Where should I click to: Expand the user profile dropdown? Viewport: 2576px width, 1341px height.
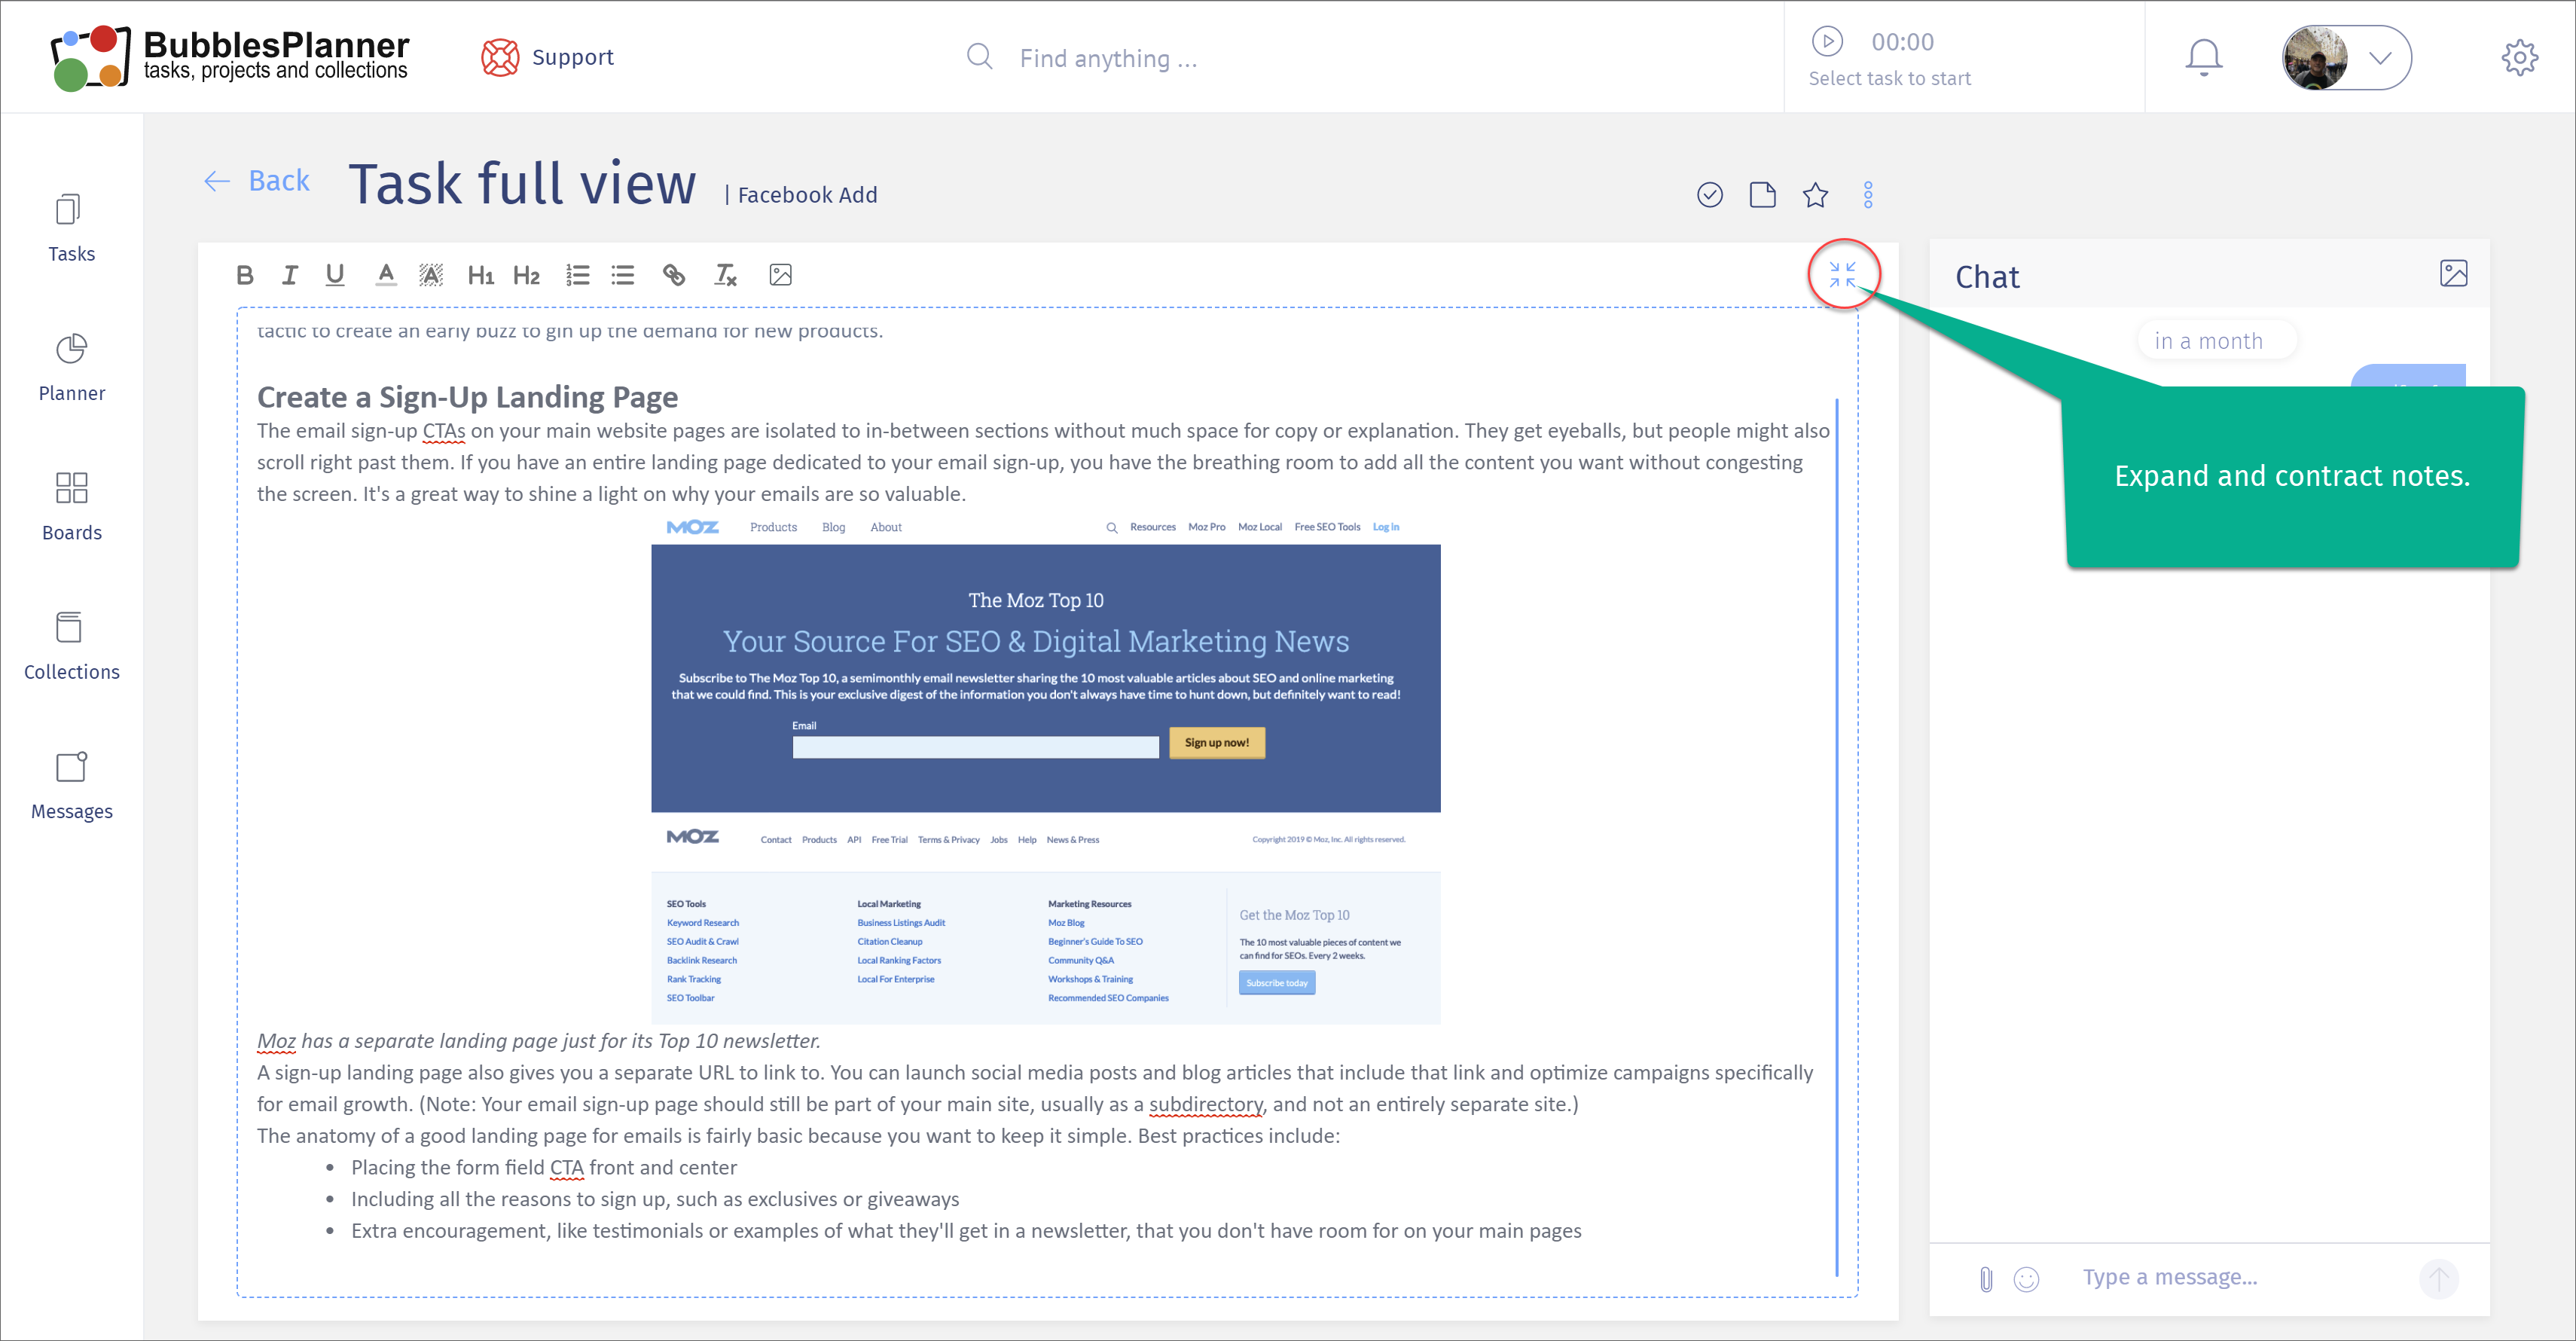2380,58
